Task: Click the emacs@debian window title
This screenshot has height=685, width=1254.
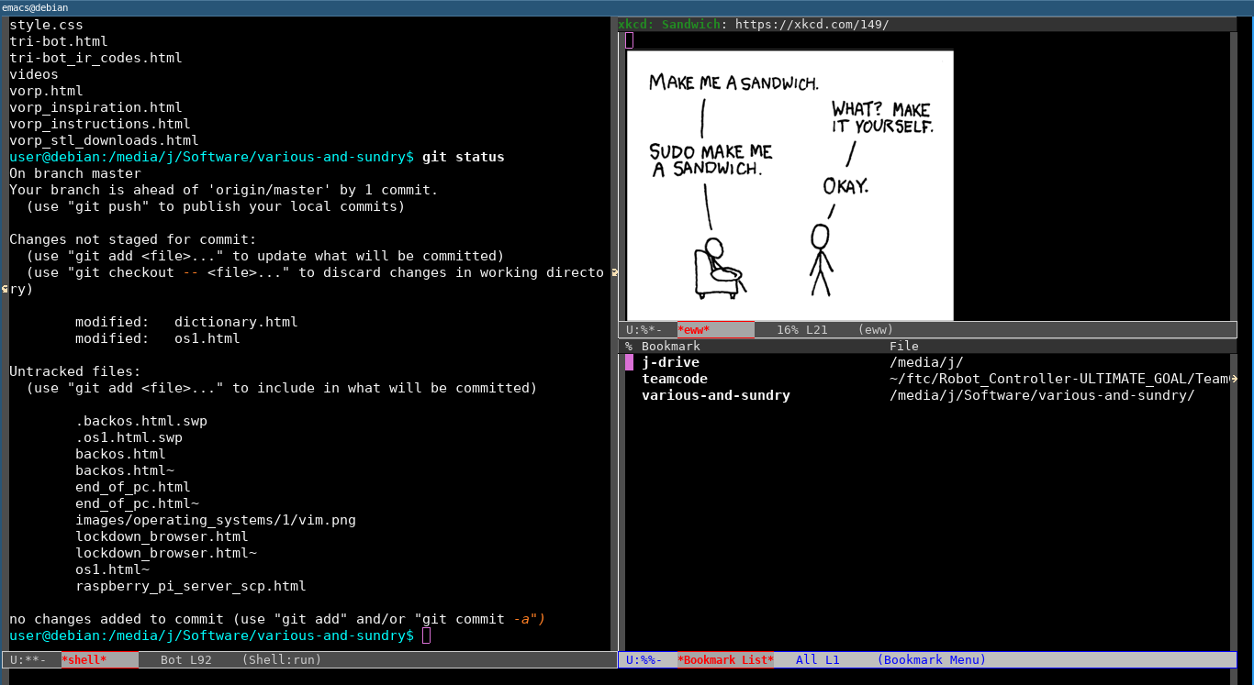Action: [x=35, y=7]
